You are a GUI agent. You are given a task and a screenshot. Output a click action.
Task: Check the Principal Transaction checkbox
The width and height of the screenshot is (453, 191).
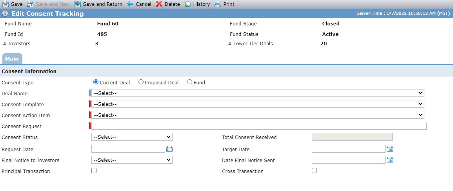94,171
